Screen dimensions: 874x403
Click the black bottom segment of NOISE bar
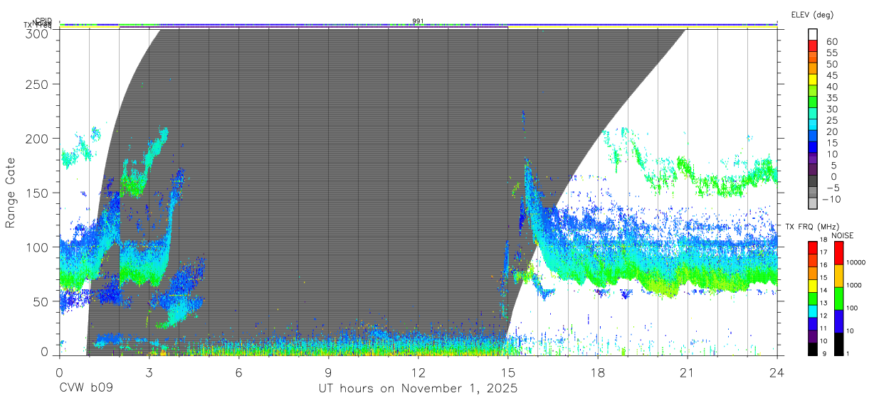(x=838, y=343)
